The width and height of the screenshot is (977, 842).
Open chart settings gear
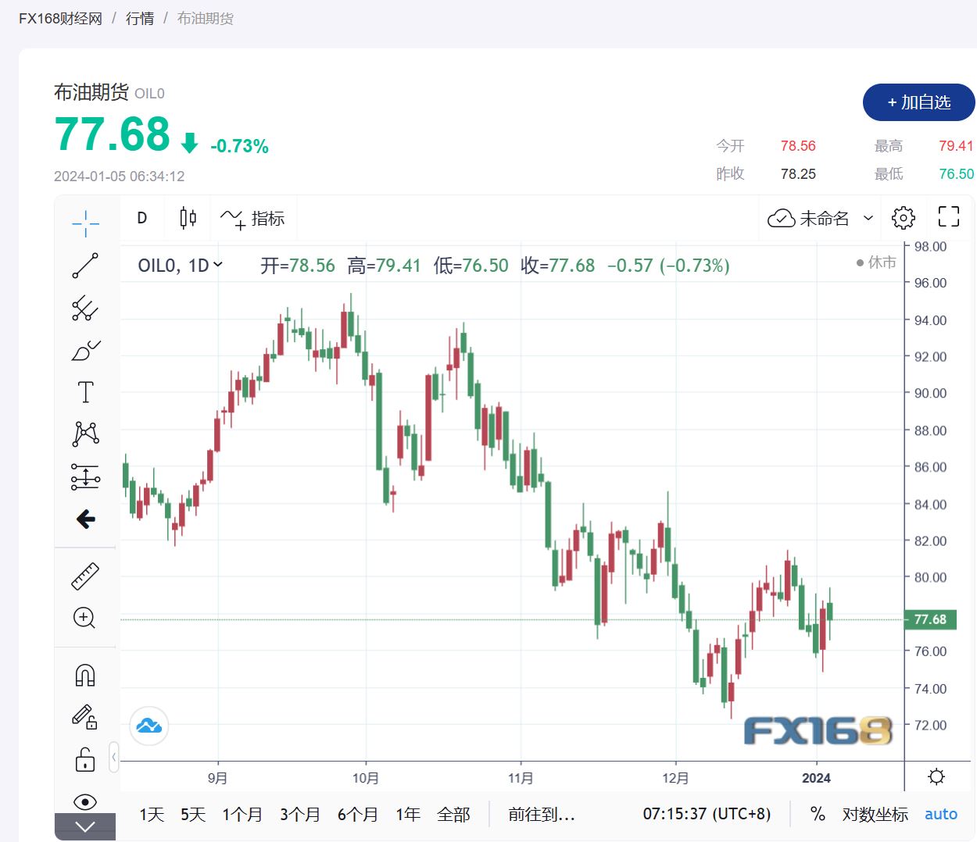(903, 218)
